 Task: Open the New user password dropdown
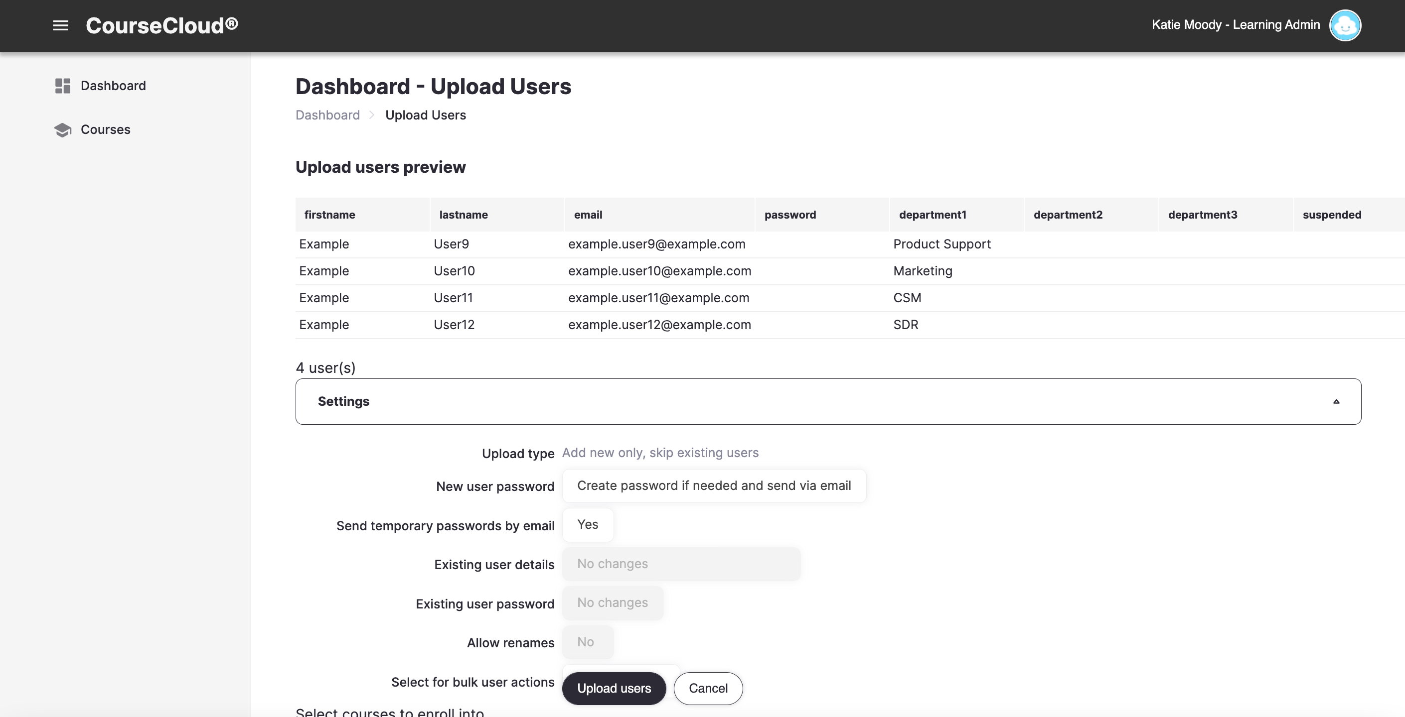[x=715, y=485]
